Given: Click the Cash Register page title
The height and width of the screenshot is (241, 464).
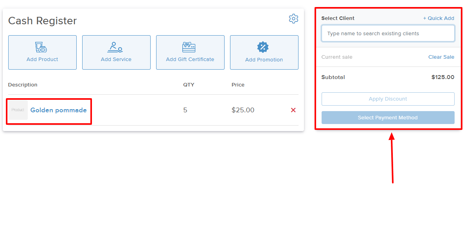Looking at the screenshot, I should coord(43,21).
